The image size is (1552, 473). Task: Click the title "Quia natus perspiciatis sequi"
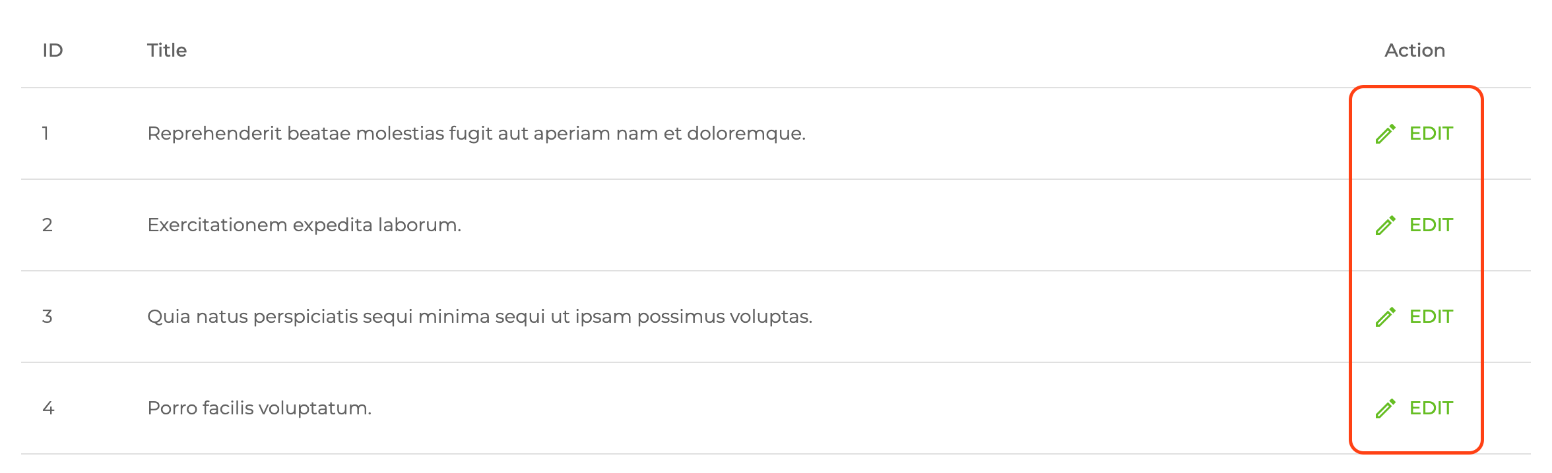click(x=479, y=317)
